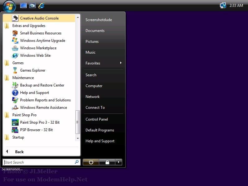The width and height of the screenshot is (248, 186).
Task: Click the Backup and Restore Center icon
Action: pos(15,85)
